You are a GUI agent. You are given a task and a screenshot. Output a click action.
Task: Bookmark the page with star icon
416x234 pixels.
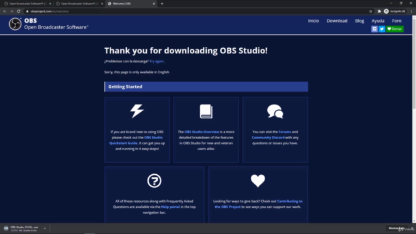370,12
